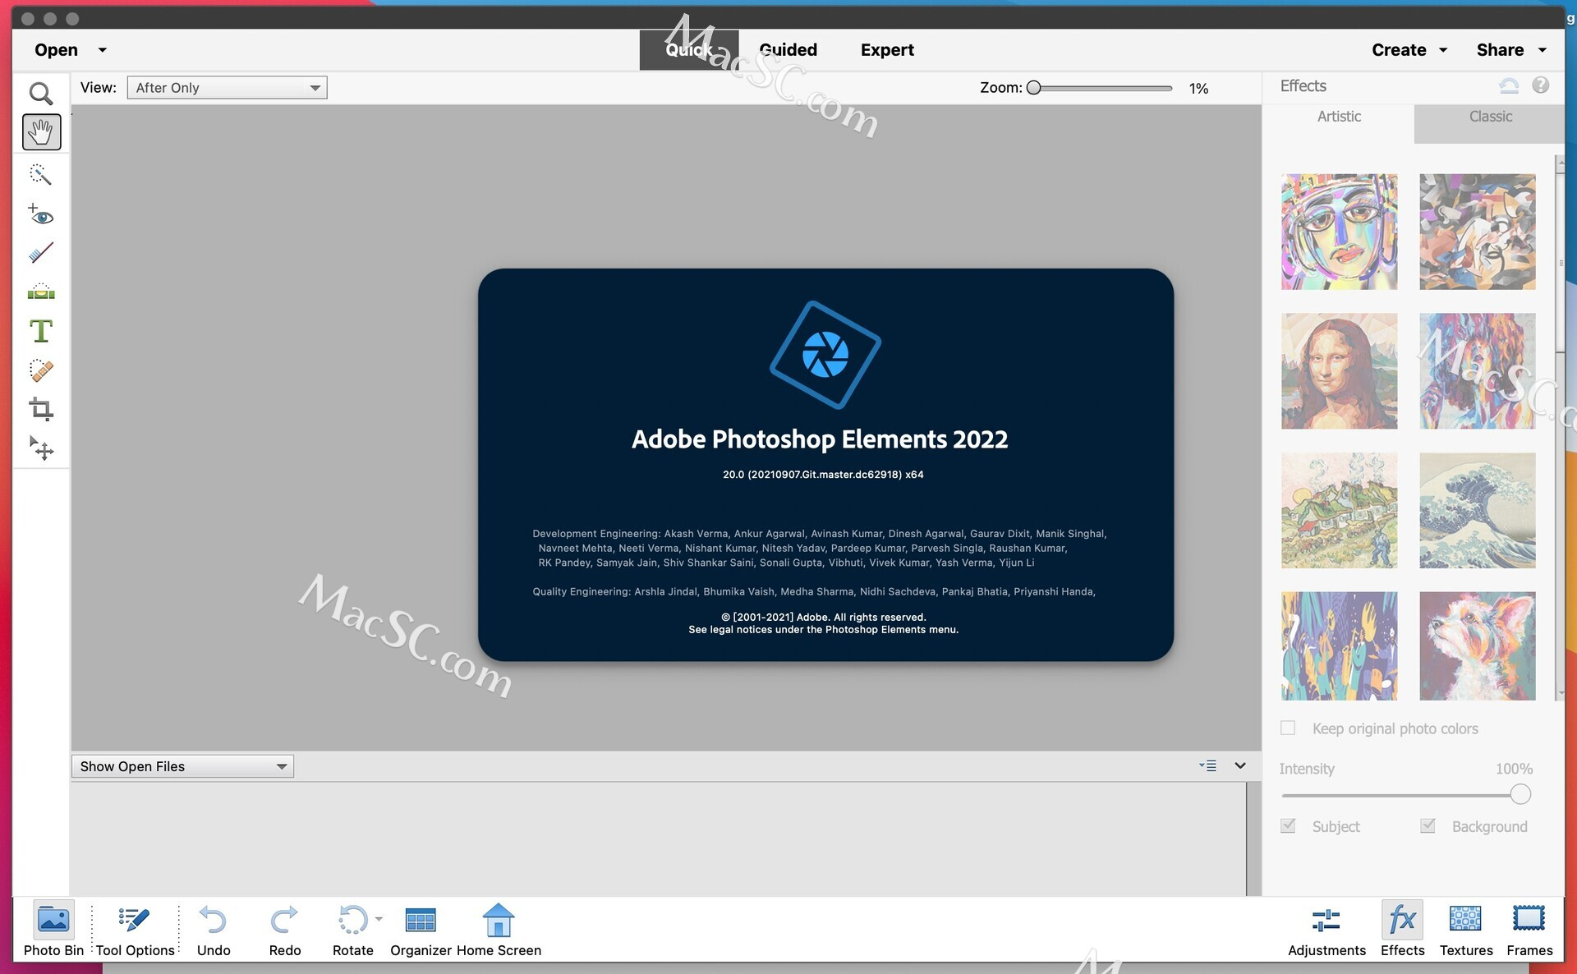Select the Quick Selection tool

41,174
